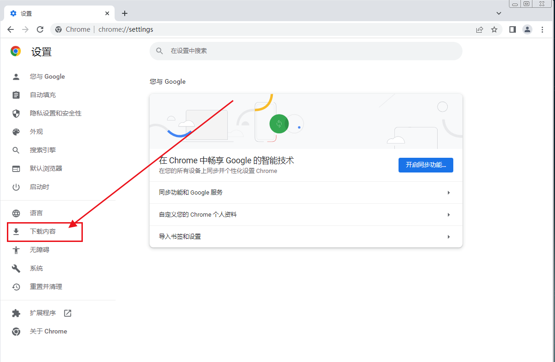
Task: Click the browser back arrow
Action: pyautogui.click(x=11, y=29)
